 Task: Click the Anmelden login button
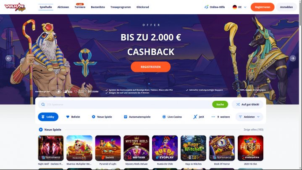click(x=286, y=7)
